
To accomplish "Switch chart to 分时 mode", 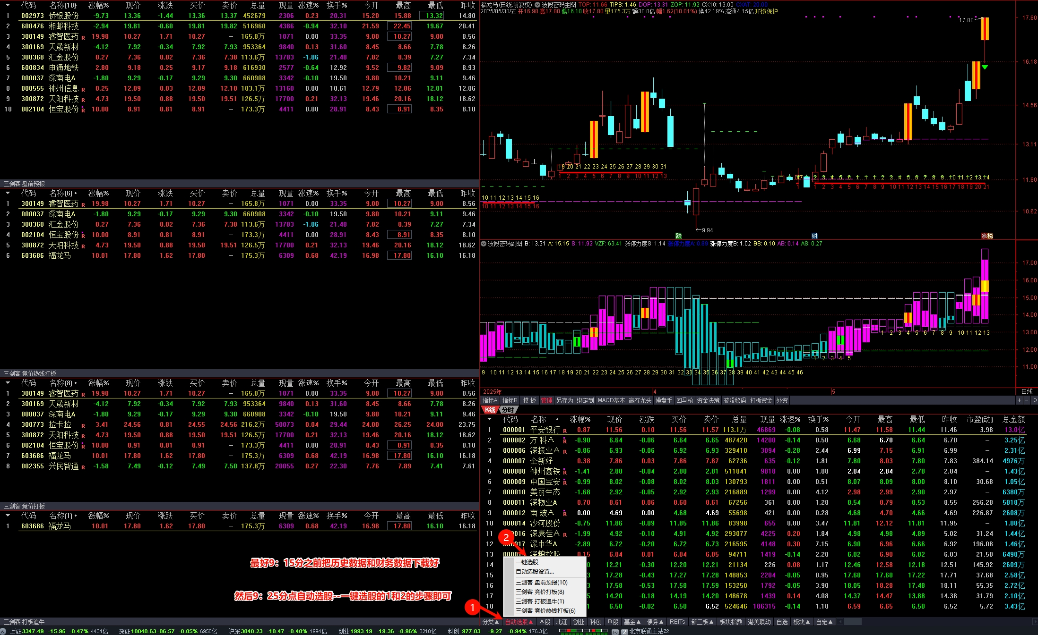I will (x=508, y=410).
